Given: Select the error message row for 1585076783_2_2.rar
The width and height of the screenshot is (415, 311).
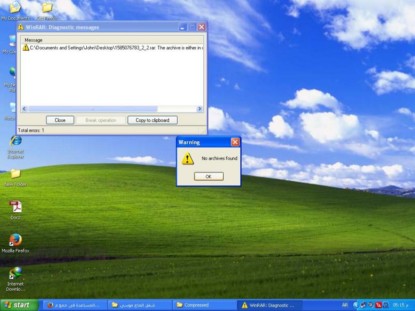Looking at the screenshot, I should (x=112, y=48).
